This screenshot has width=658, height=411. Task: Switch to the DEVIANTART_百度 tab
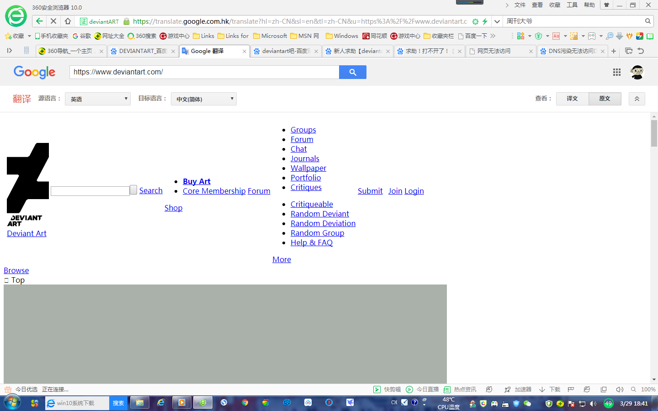point(143,51)
